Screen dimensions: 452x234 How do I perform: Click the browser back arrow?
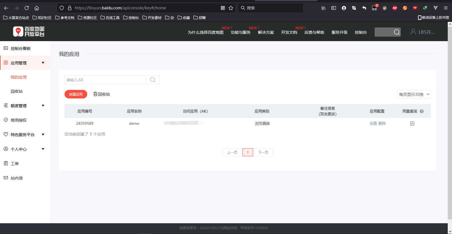coord(6,8)
